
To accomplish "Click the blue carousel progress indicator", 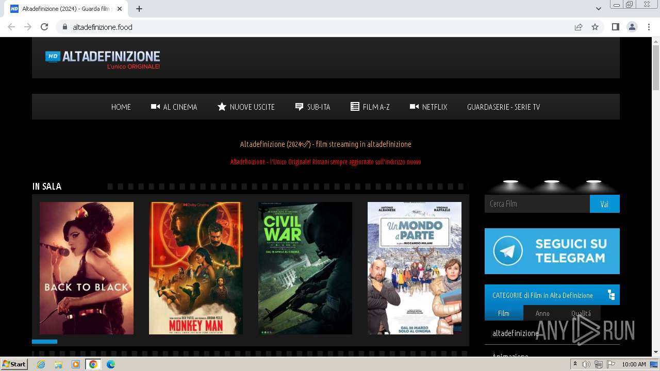I will pos(44,342).
